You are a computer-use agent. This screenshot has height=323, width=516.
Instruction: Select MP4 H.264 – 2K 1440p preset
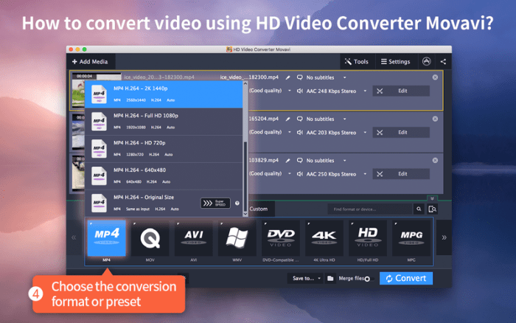[x=164, y=94]
